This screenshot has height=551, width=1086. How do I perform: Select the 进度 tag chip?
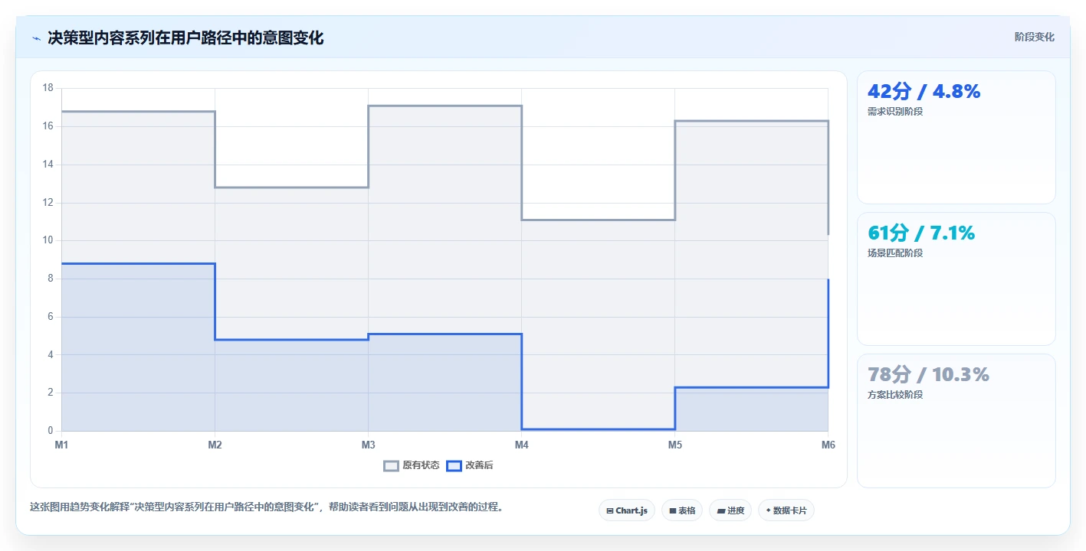click(x=730, y=510)
